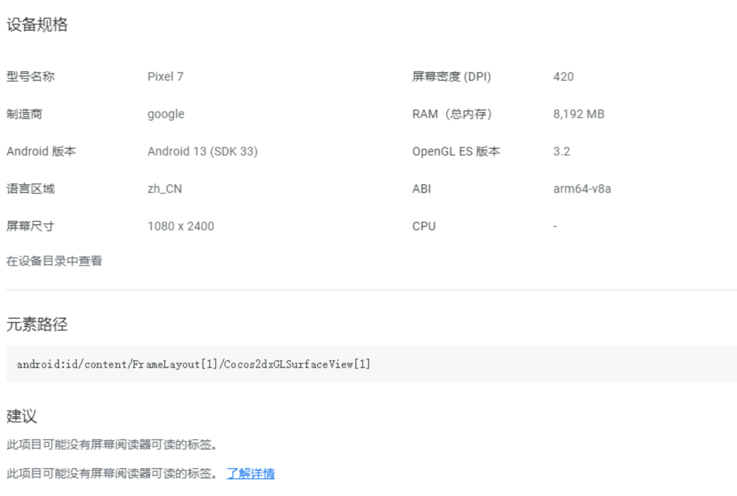Click the 1080 x 2400 screen size value
The image size is (737, 496).
pyautogui.click(x=180, y=226)
